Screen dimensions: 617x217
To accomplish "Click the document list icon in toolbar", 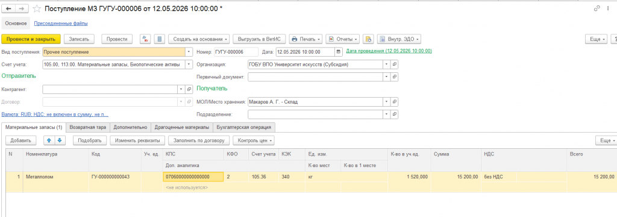I will point(159,39).
